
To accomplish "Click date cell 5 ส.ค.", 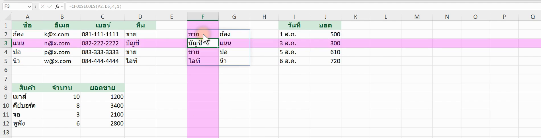I will (294, 52).
